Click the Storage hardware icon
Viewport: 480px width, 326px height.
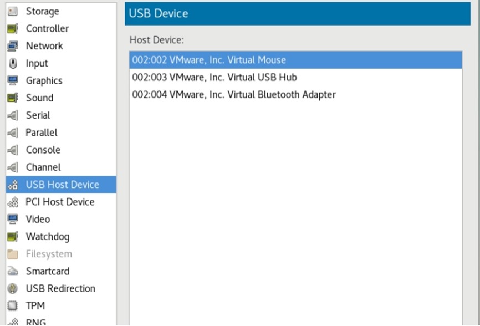[x=13, y=11]
